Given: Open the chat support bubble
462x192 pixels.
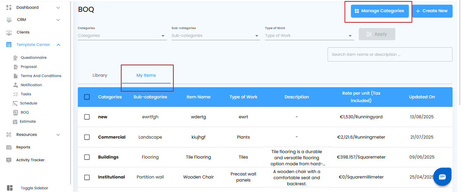Looking at the screenshot, I should tap(442, 177).
